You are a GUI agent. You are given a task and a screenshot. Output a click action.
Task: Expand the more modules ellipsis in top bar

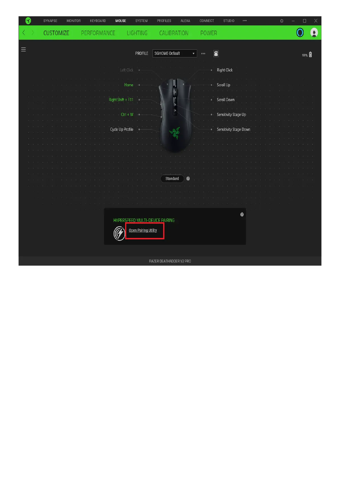pyautogui.click(x=245, y=21)
